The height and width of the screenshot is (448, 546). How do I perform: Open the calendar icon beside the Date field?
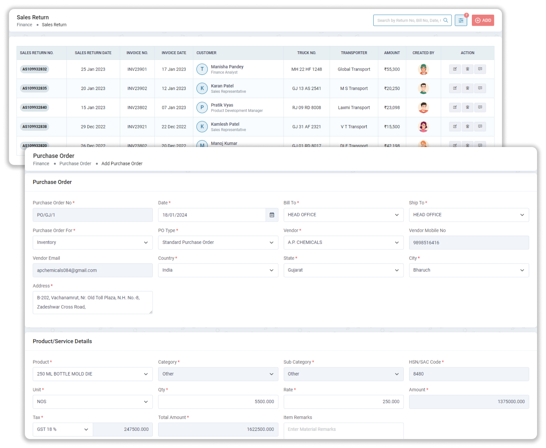pyautogui.click(x=272, y=215)
